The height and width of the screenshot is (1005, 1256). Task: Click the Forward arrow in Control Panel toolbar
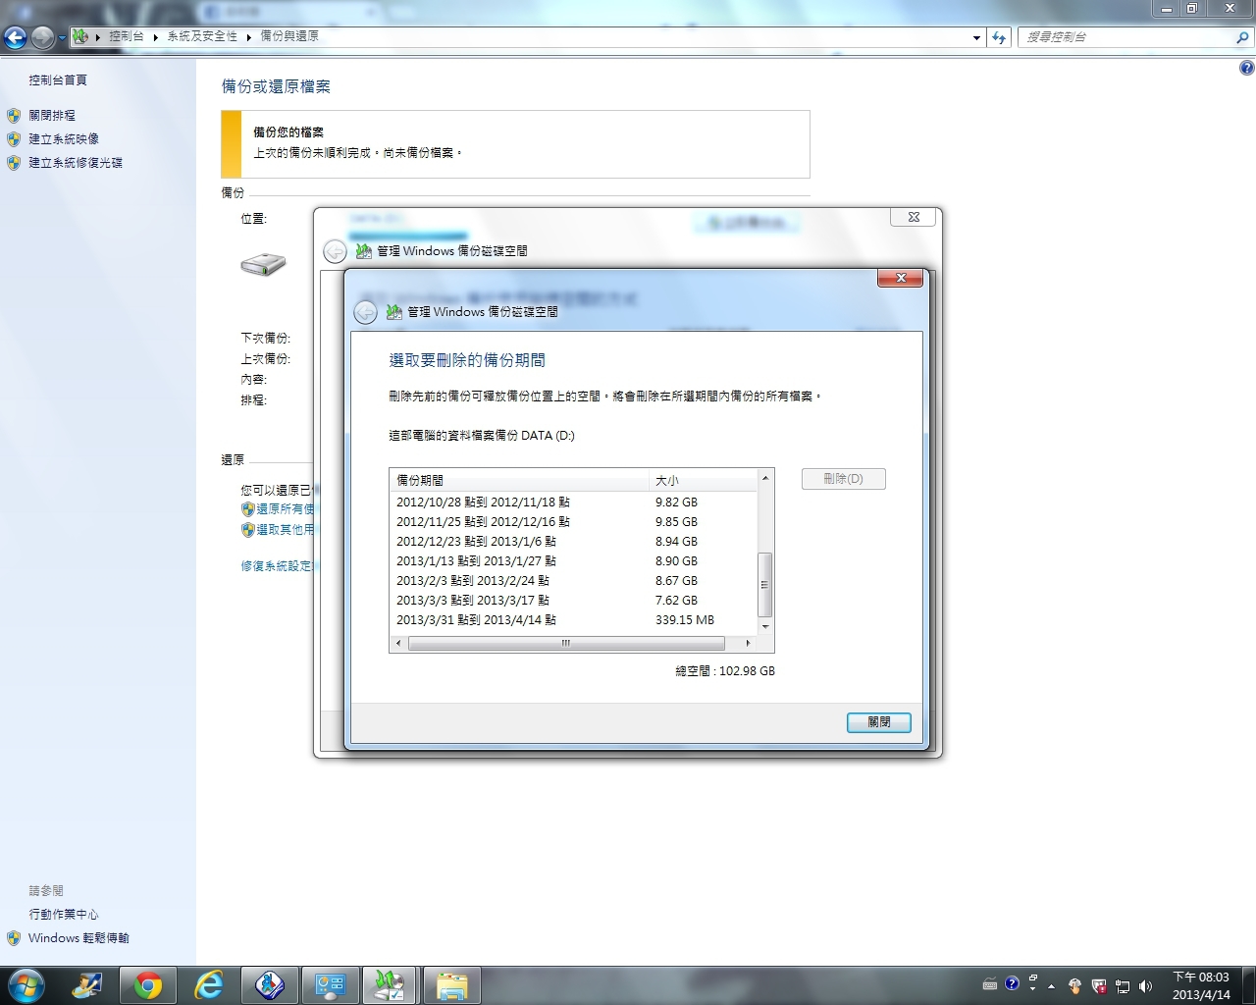(x=42, y=37)
